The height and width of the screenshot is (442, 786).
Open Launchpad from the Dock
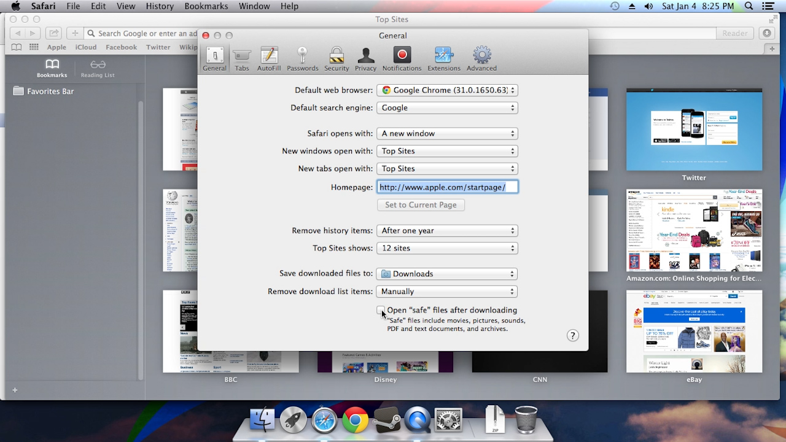point(294,420)
